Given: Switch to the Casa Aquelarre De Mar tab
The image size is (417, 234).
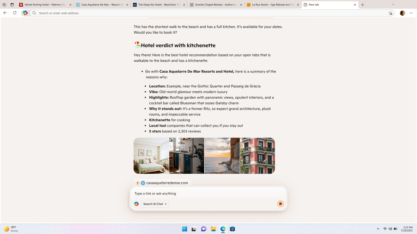Looking at the screenshot, I should click(x=102, y=5).
